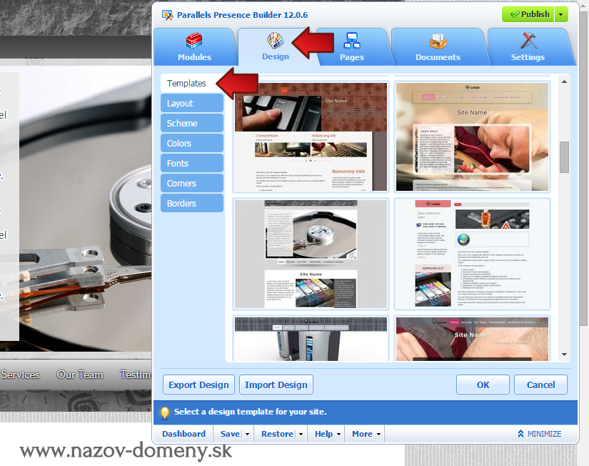Click Import Design button
Screen dimensions: 589x466
(276, 385)
